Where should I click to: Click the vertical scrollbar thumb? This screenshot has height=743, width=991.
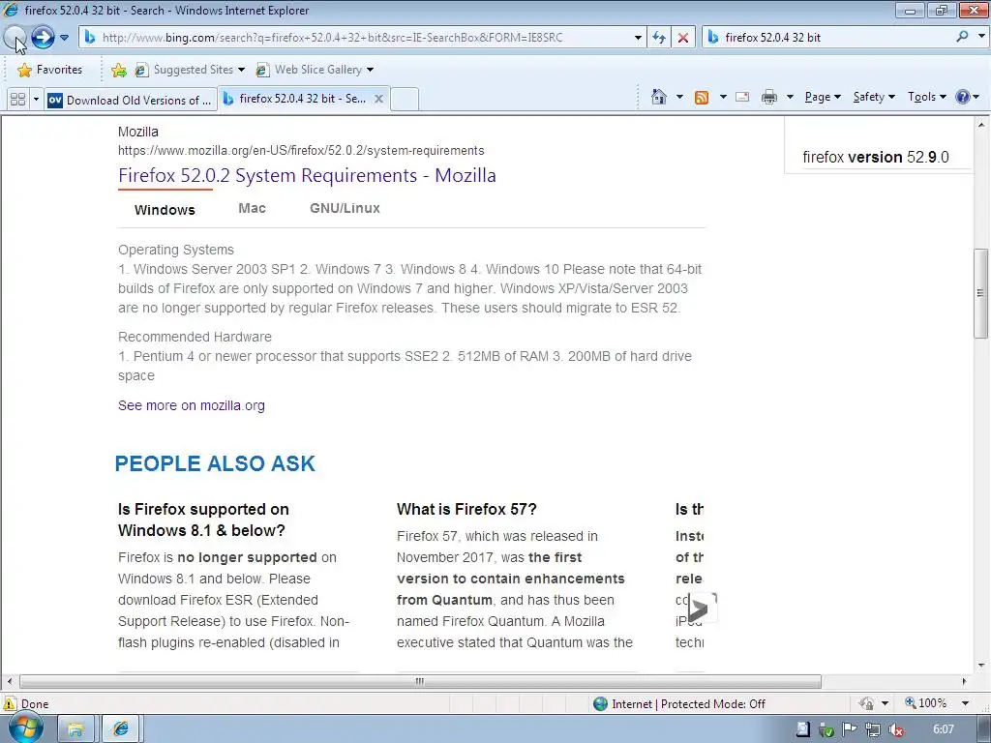pyautogui.click(x=981, y=294)
